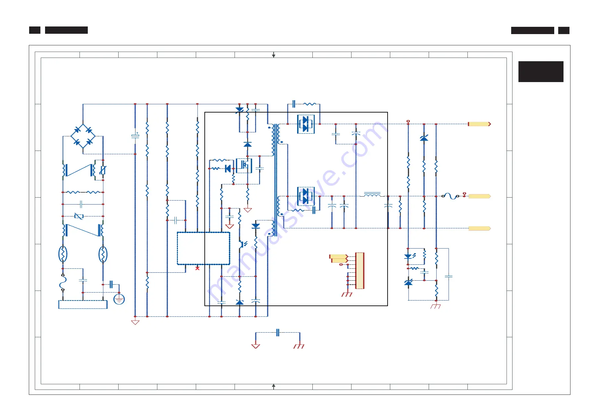Click the auxiliary winding rectifier diode
The height and width of the screenshot is (418, 592).
coord(256,226)
